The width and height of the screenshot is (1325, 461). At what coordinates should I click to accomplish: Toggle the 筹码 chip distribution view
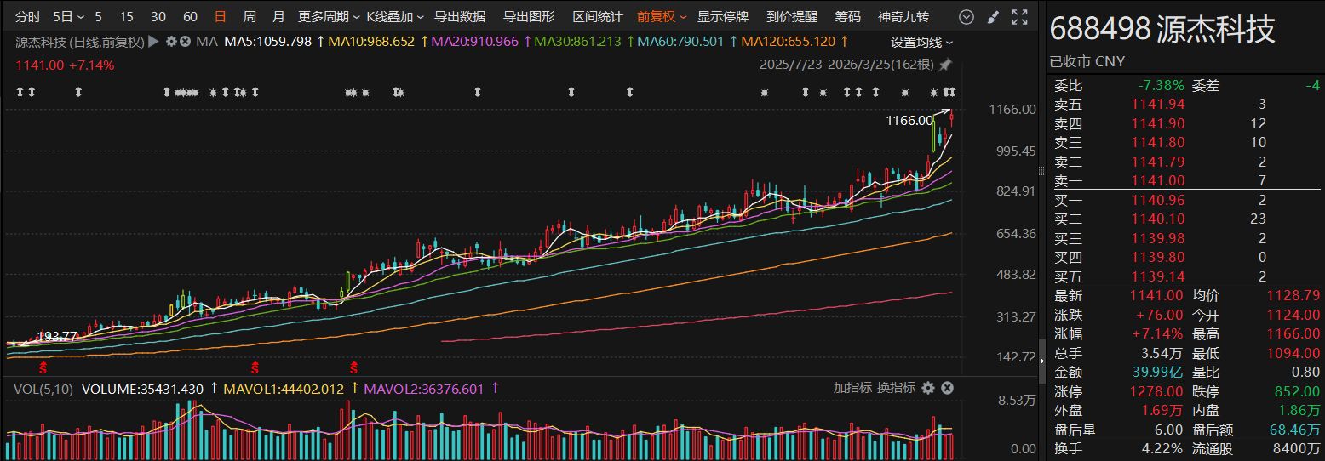click(x=847, y=17)
